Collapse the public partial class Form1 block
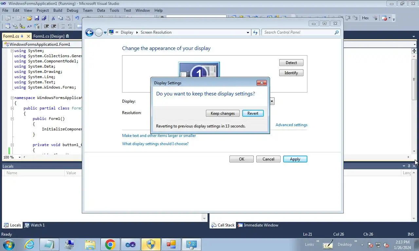 (x=12, y=108)
